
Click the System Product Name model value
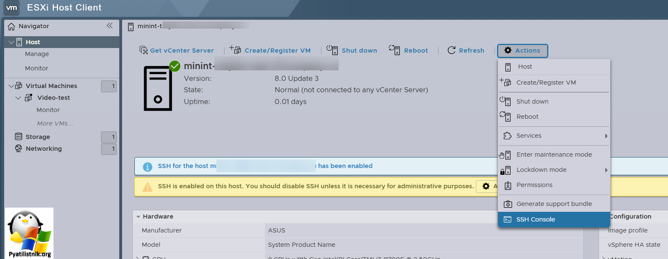[302, 245]
